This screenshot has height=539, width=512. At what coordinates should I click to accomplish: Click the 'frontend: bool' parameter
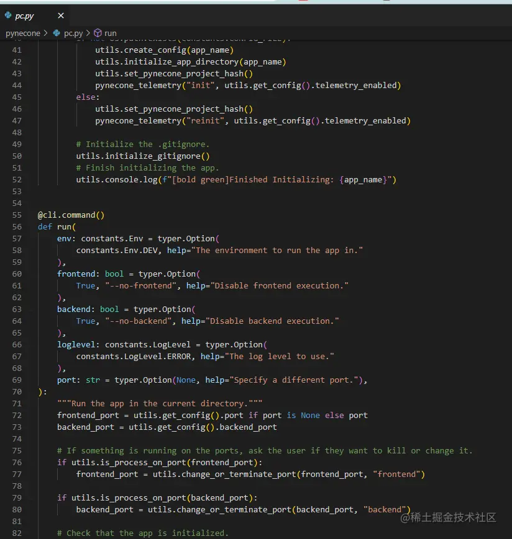[90, 274]
